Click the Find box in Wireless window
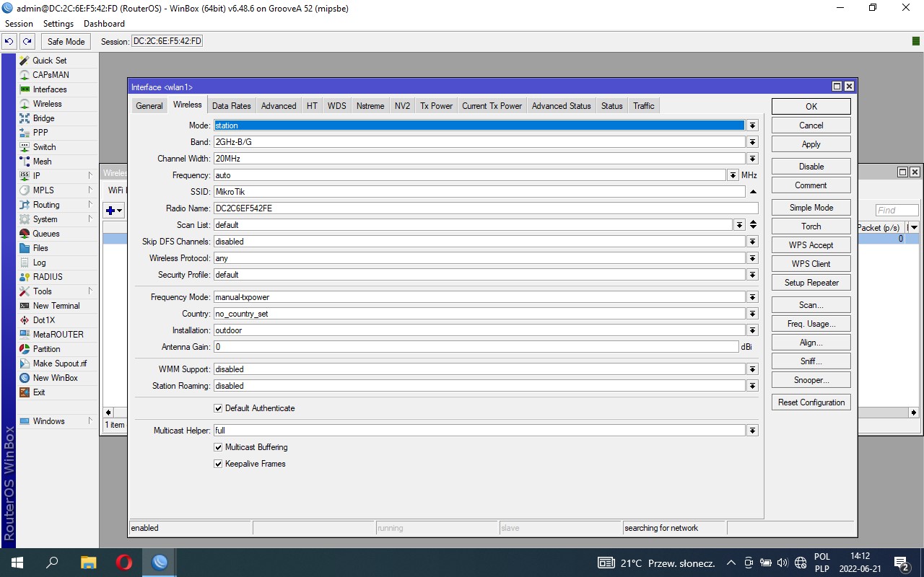Image resolution: width=924 pixels, height=577 pixels. tap(897, 211)
